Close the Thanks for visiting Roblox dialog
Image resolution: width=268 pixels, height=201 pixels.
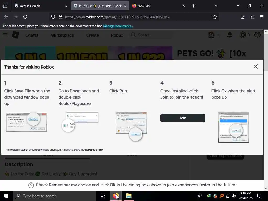click(255, 66)
